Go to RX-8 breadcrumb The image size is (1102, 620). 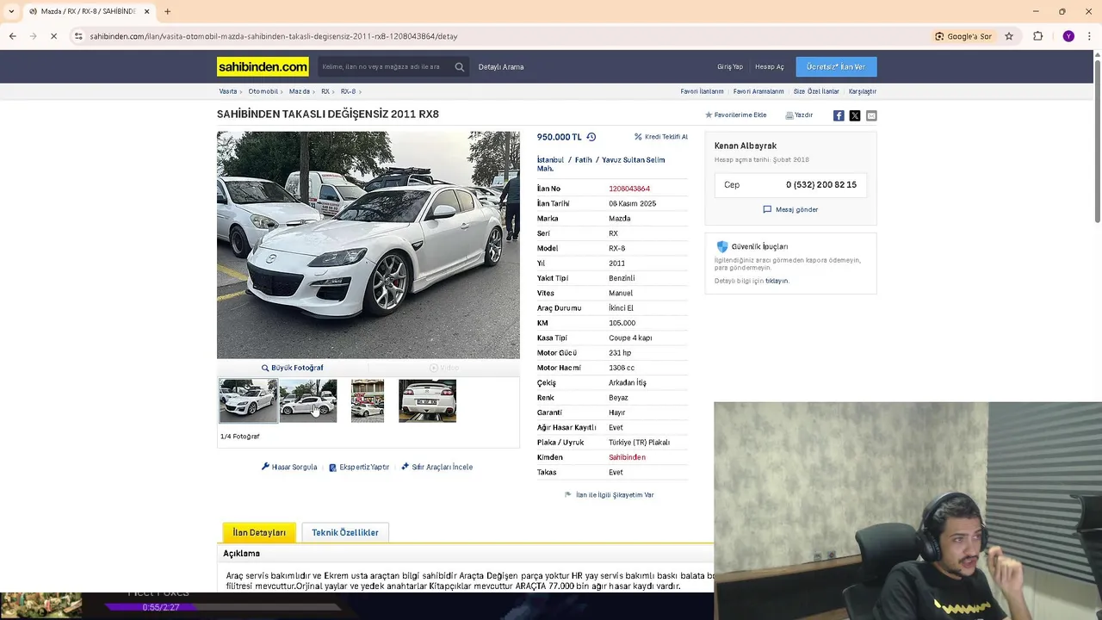click(348, 91)
